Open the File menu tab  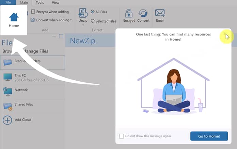pos(7,2)
